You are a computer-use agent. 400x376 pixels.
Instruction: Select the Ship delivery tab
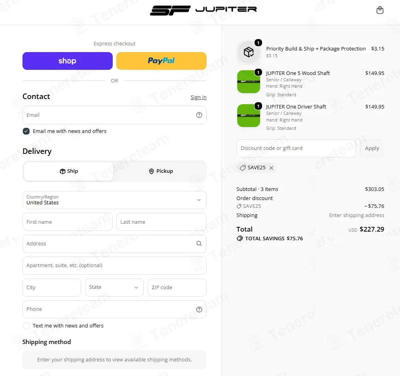tap(68, 171)
